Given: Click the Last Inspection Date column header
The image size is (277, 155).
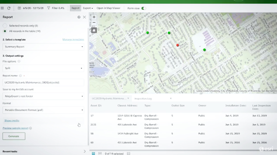Looking at the screenshot, I should [x=262, y=107].
